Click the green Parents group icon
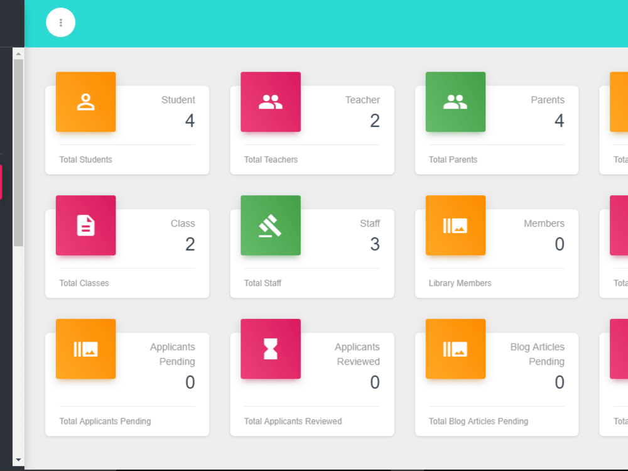Image resolution: width=628 pixels, height=471 pixels. point(455,102)
